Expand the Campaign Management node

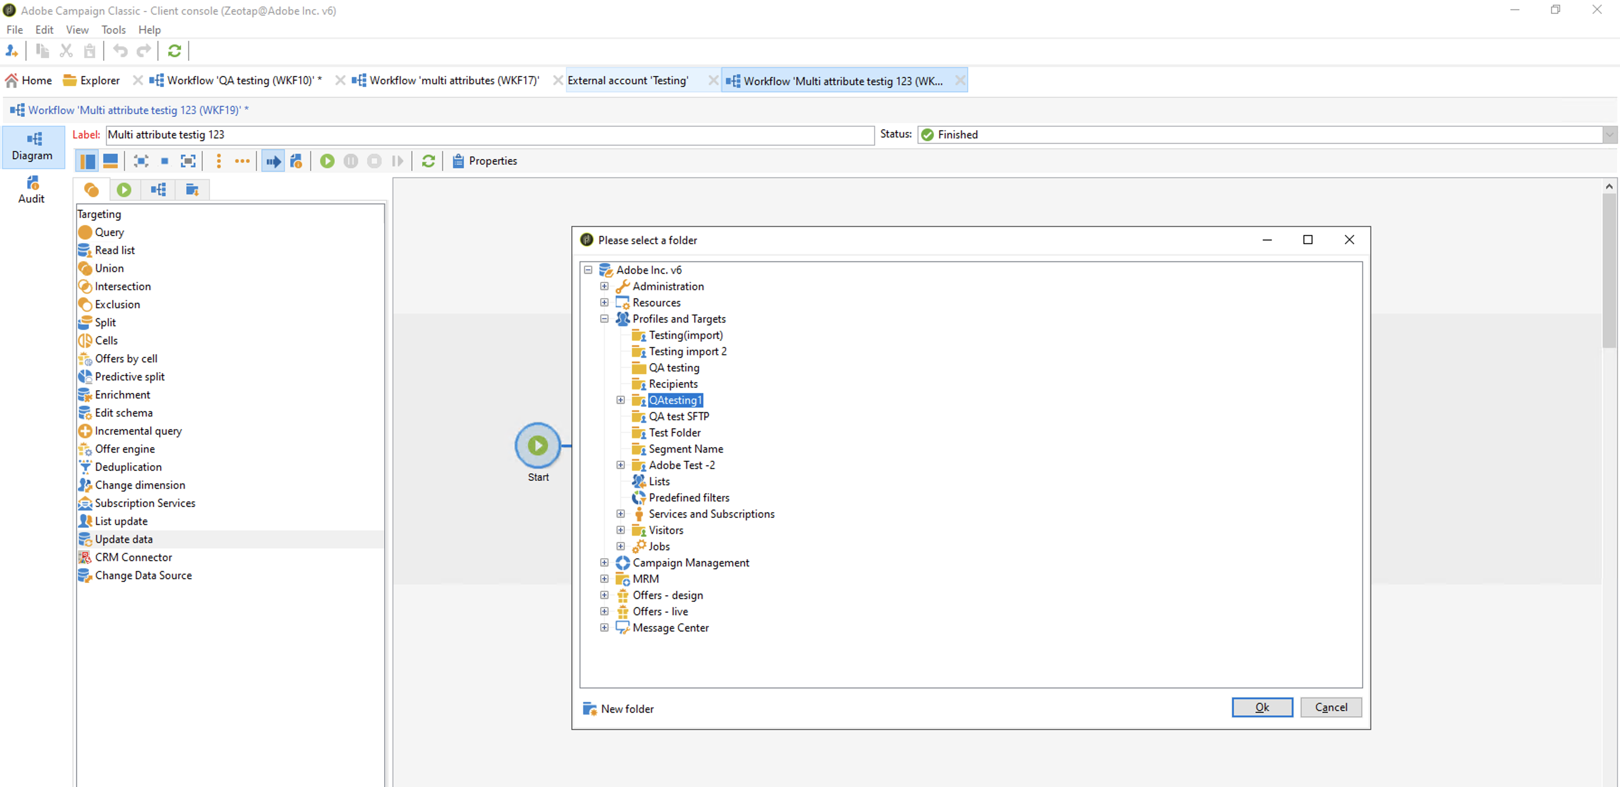(x=604, y=562)
